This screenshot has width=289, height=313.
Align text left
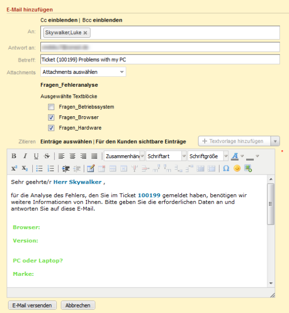pos(61,156)
